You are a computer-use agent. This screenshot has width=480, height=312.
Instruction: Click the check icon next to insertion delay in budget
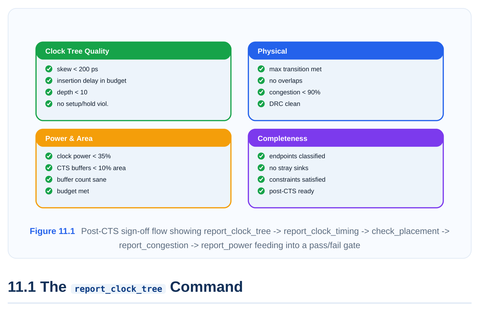pos(49,81)
